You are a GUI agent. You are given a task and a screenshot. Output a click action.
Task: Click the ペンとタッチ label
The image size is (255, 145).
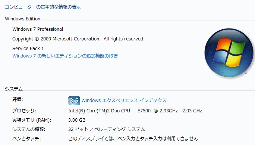click(26, 139)
